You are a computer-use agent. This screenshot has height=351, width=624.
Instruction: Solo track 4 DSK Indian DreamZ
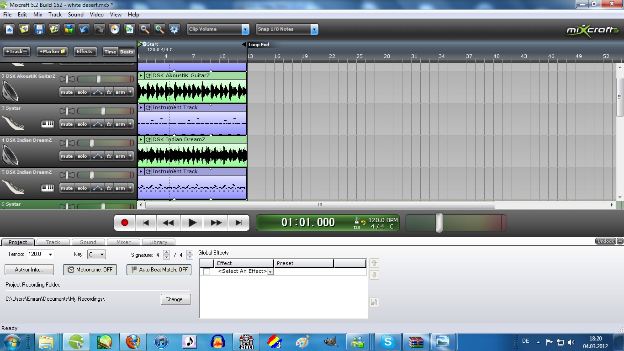point(82,156)
